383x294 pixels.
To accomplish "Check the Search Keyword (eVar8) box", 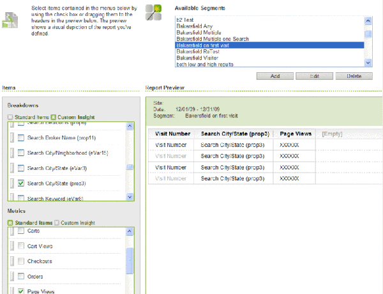I will 21,198.
